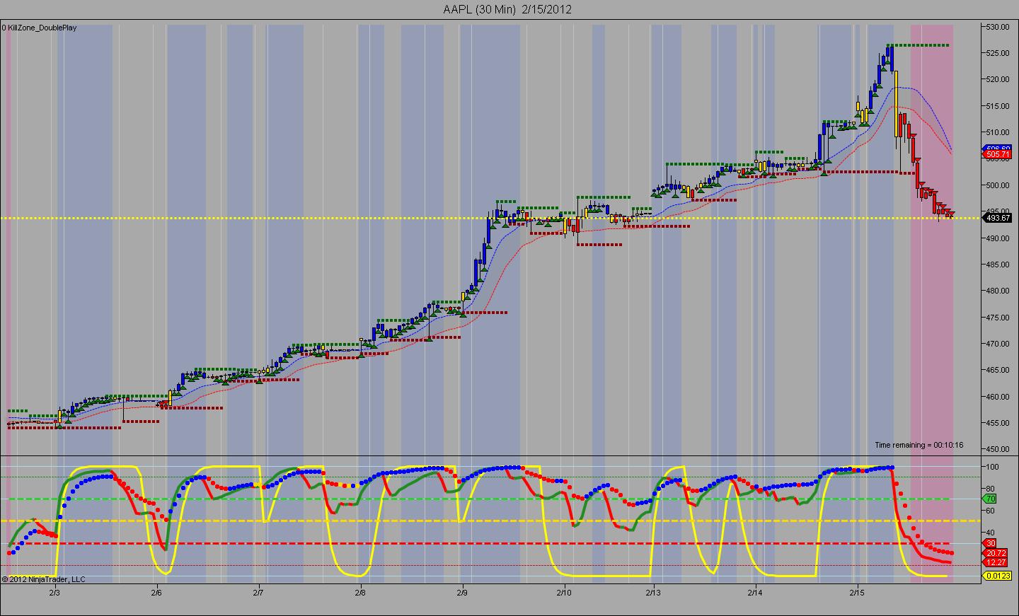Click the 500.00 price axis label
This screenshot has width=1019, height=616.
coord(996,185)
